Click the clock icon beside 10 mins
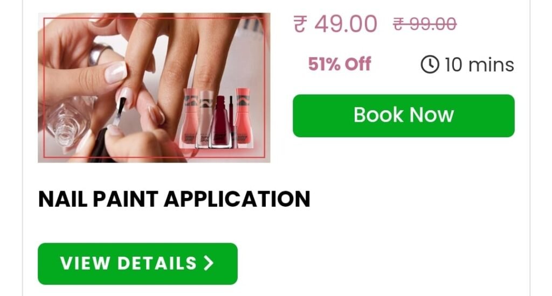Viewport: 552px width, 296px height. coord(430,65)
